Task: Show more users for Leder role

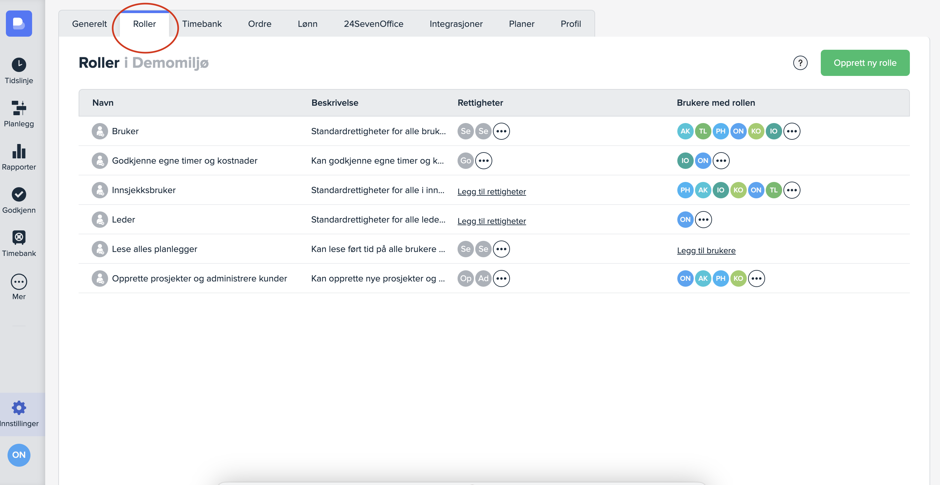Action: point(703,220)
